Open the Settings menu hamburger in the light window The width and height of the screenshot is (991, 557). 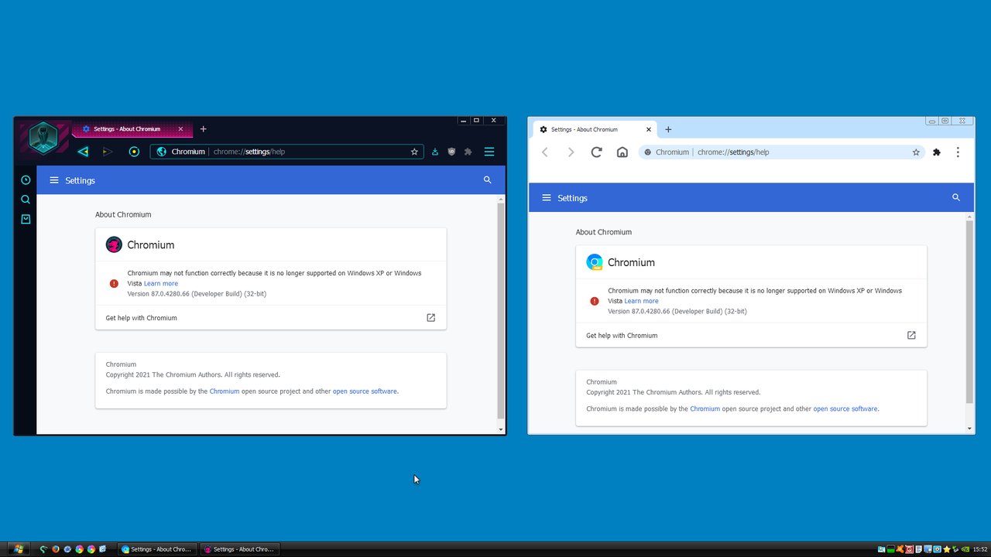[x=547, y=198]
